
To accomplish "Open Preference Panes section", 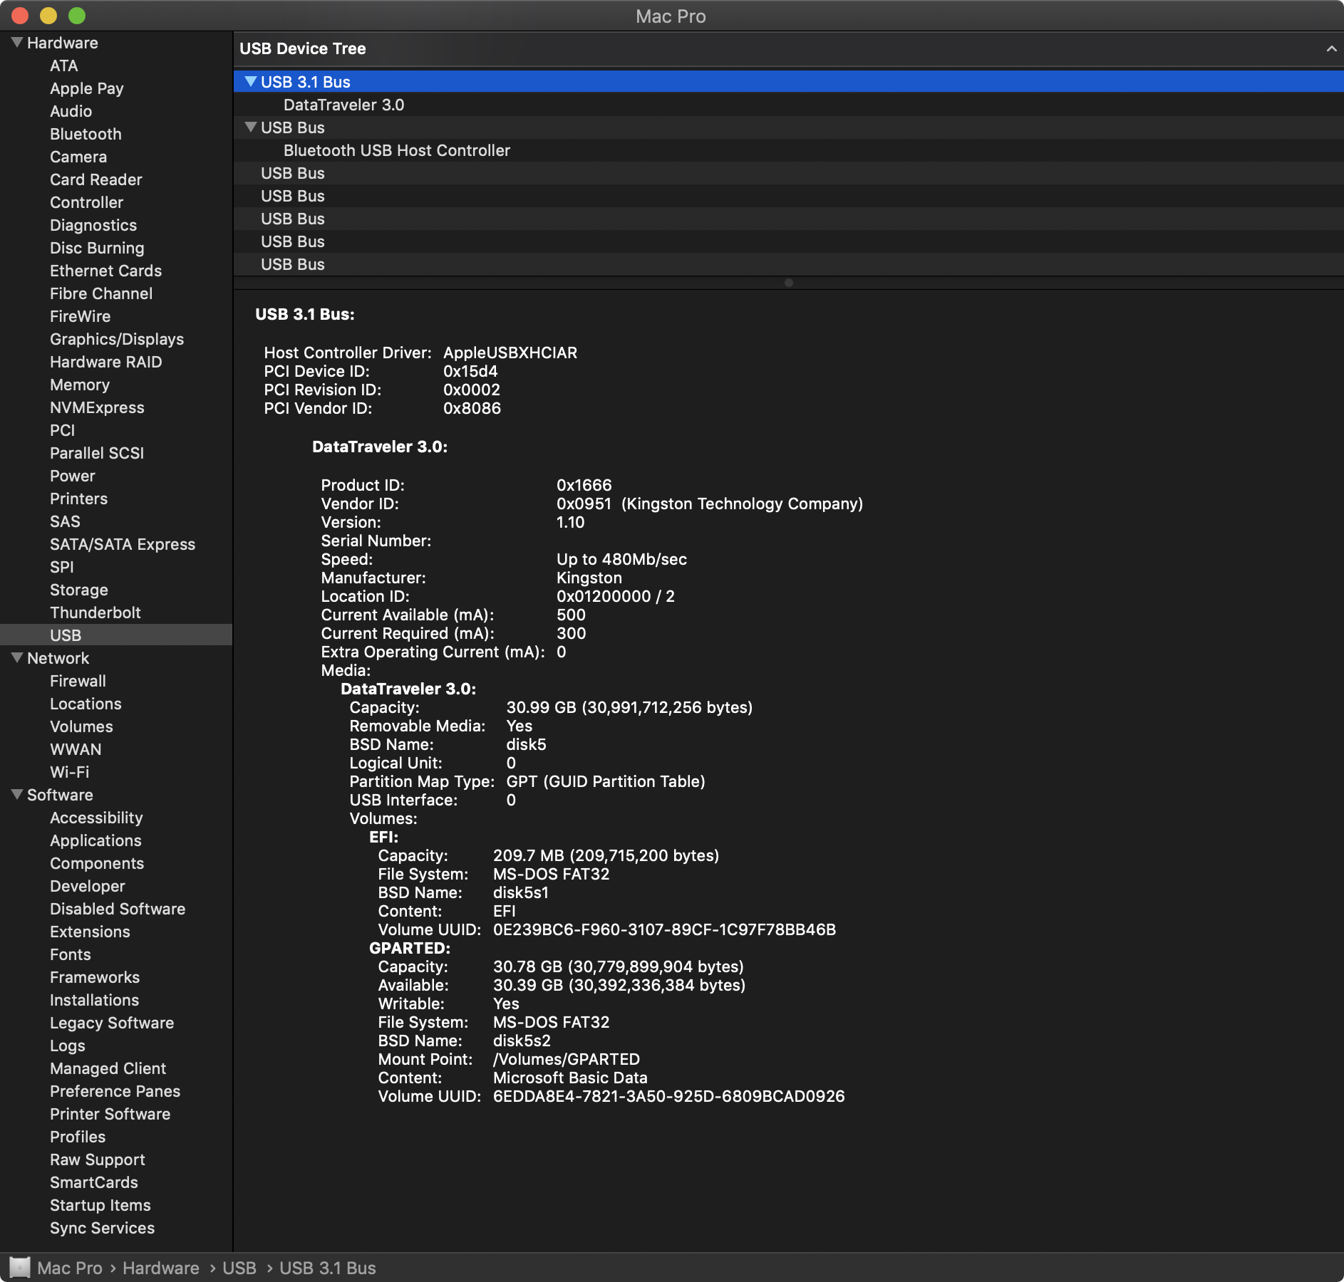I will coord(115,1091).
